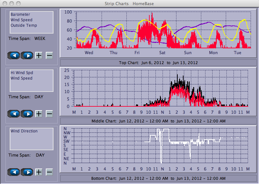The image size is (259, 184).
Task: Click the top chart forward arrow button
Action: (x=27, y=55)
